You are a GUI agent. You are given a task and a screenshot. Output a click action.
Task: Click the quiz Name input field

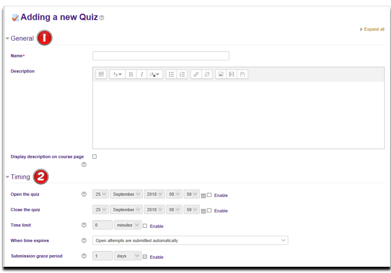(x=160, y=56)
